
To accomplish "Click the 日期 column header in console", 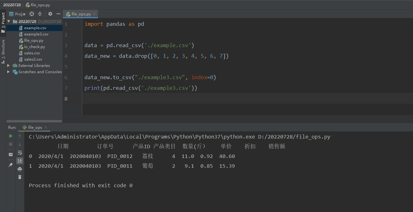I will click(63, 146).
